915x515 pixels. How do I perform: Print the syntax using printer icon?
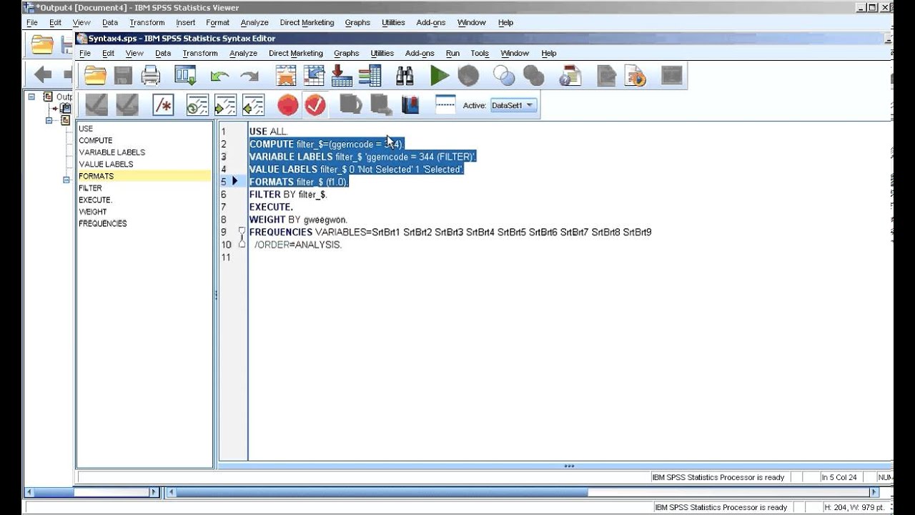tap(151, 75)
